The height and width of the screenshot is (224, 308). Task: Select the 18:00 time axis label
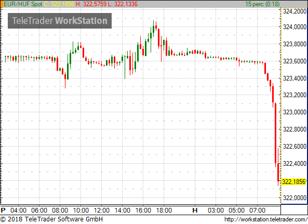(164, 210)
